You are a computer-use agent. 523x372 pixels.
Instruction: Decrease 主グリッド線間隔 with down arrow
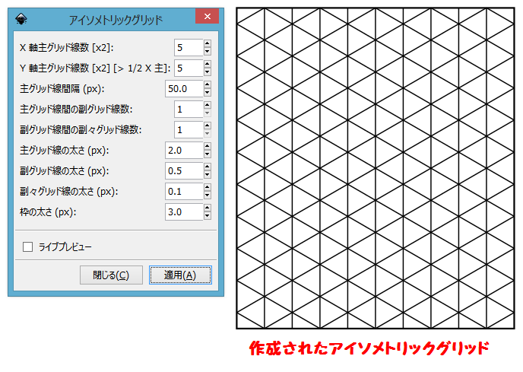pos(207,93)
